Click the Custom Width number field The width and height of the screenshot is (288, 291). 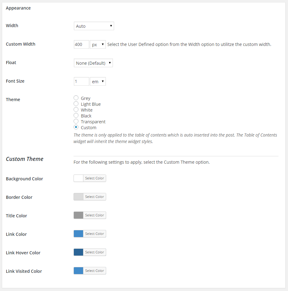pyautogui.click(x=81, y=45)
